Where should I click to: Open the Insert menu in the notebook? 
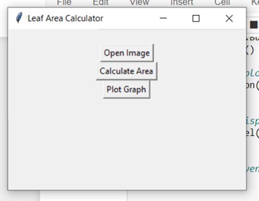182,3
